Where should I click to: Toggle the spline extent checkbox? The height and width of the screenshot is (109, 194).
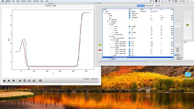129,38
